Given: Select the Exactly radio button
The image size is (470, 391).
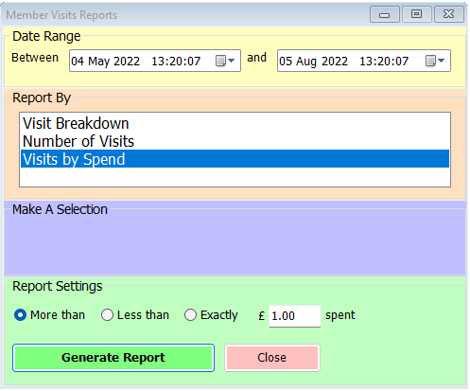Looking at the screenshot, I should coord(190,315).
